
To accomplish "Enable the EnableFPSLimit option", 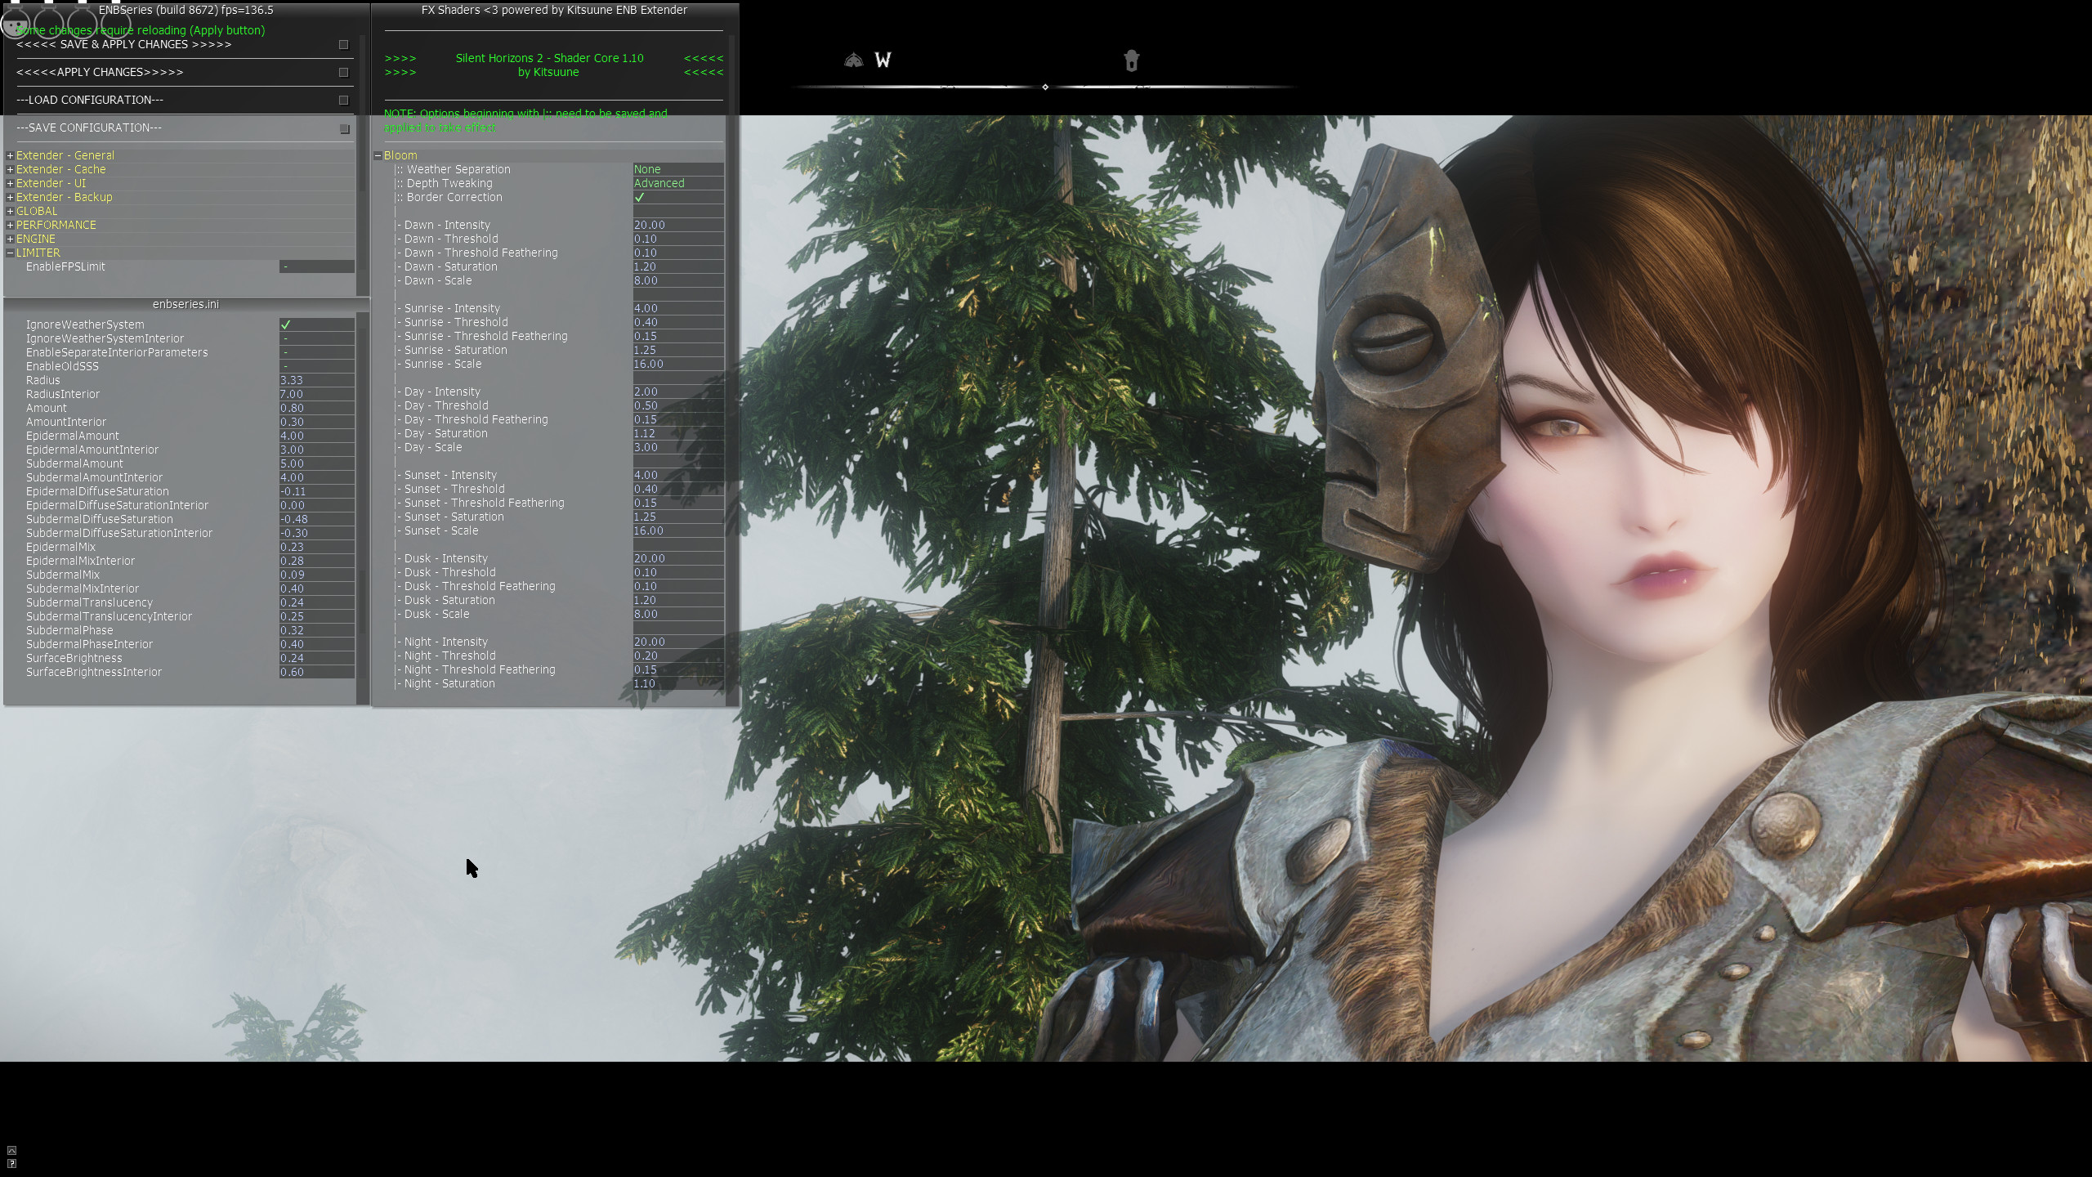I will 315,266.
